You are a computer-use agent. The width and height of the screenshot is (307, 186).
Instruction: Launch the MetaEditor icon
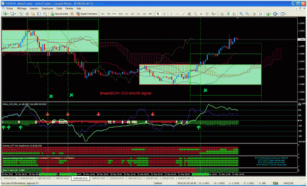pos(72,14)
